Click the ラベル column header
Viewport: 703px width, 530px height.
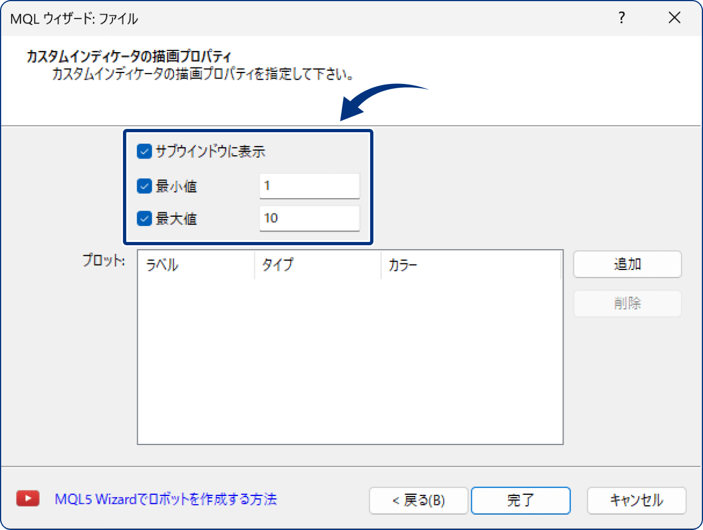tap(196, 265)
